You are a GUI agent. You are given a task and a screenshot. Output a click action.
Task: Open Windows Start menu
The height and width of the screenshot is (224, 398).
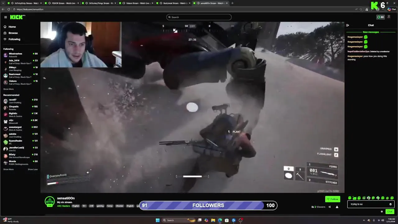click(158, 220)
